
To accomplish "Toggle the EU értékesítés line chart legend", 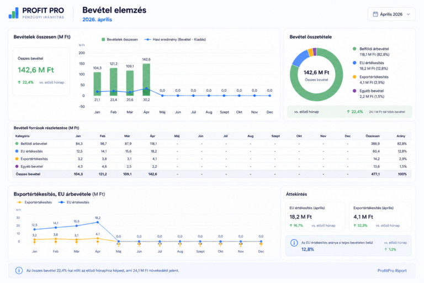I will click(x=74, y=202).
